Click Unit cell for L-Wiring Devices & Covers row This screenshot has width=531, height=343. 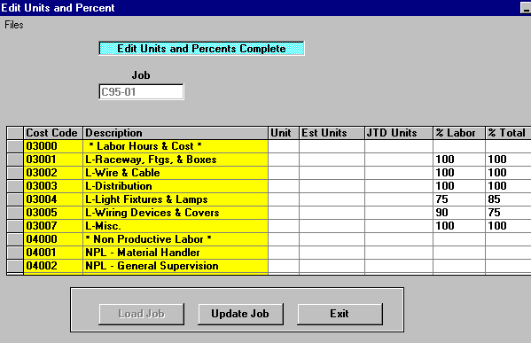click(x=284, y=213)
